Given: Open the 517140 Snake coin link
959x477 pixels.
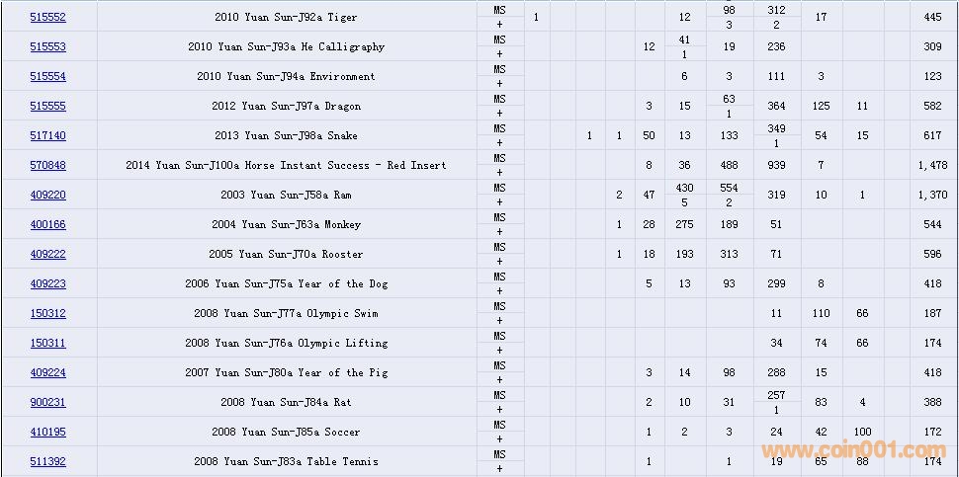Looking at the screenshot, I should [x=47, y=135].
